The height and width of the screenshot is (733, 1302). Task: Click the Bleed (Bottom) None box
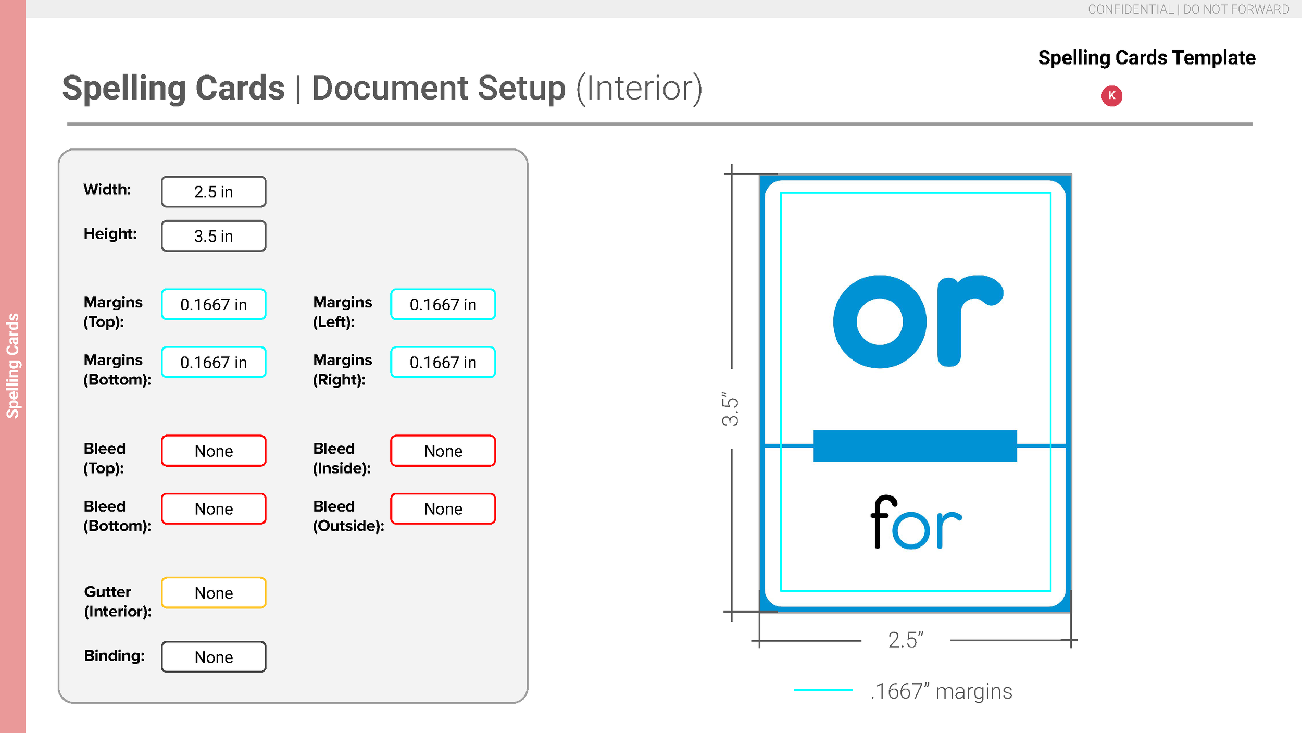coord(214,508)
